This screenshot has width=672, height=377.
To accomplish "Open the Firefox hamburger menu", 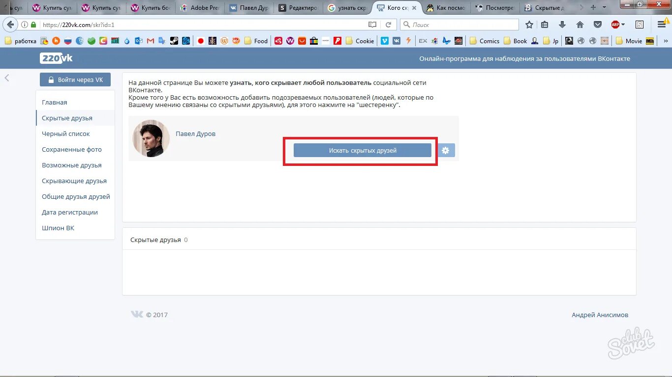I will [662, 25].
